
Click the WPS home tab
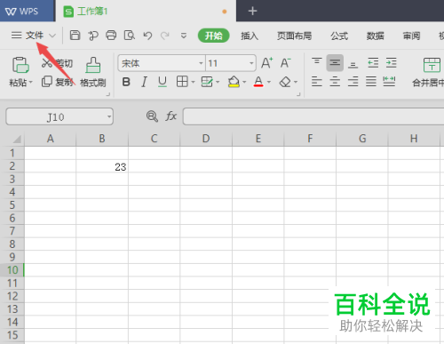point(28,12)
